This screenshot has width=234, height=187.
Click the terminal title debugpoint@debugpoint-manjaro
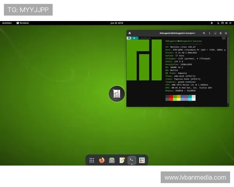pos(178,33)
